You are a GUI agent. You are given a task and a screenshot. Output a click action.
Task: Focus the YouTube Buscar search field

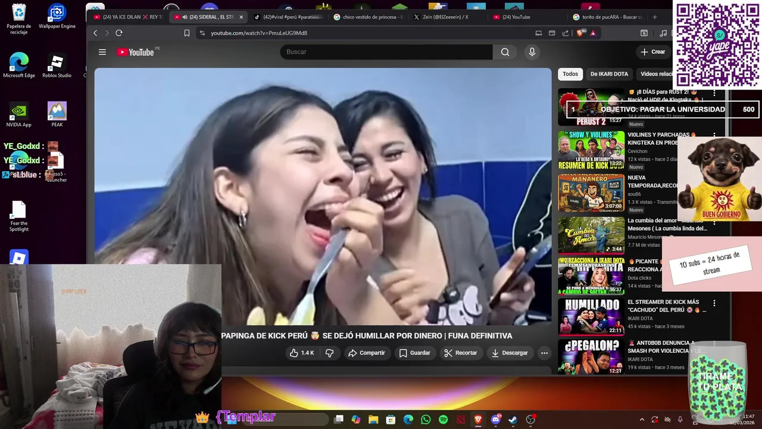click(x=386, y=52)
